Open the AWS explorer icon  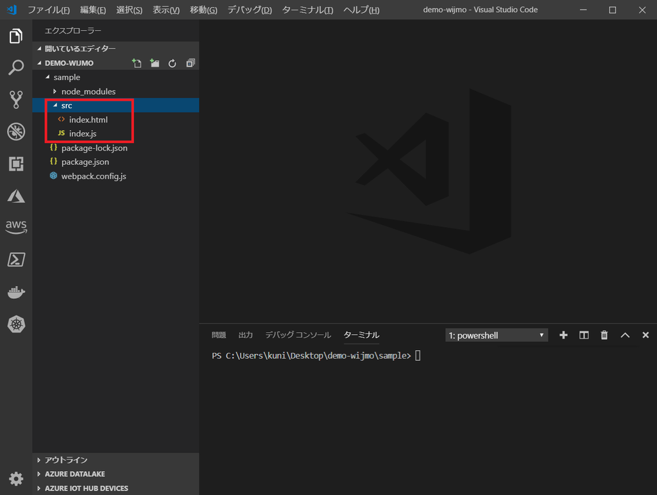click(x=16, y=227)
